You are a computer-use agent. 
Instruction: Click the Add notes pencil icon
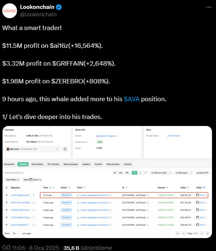168,136
